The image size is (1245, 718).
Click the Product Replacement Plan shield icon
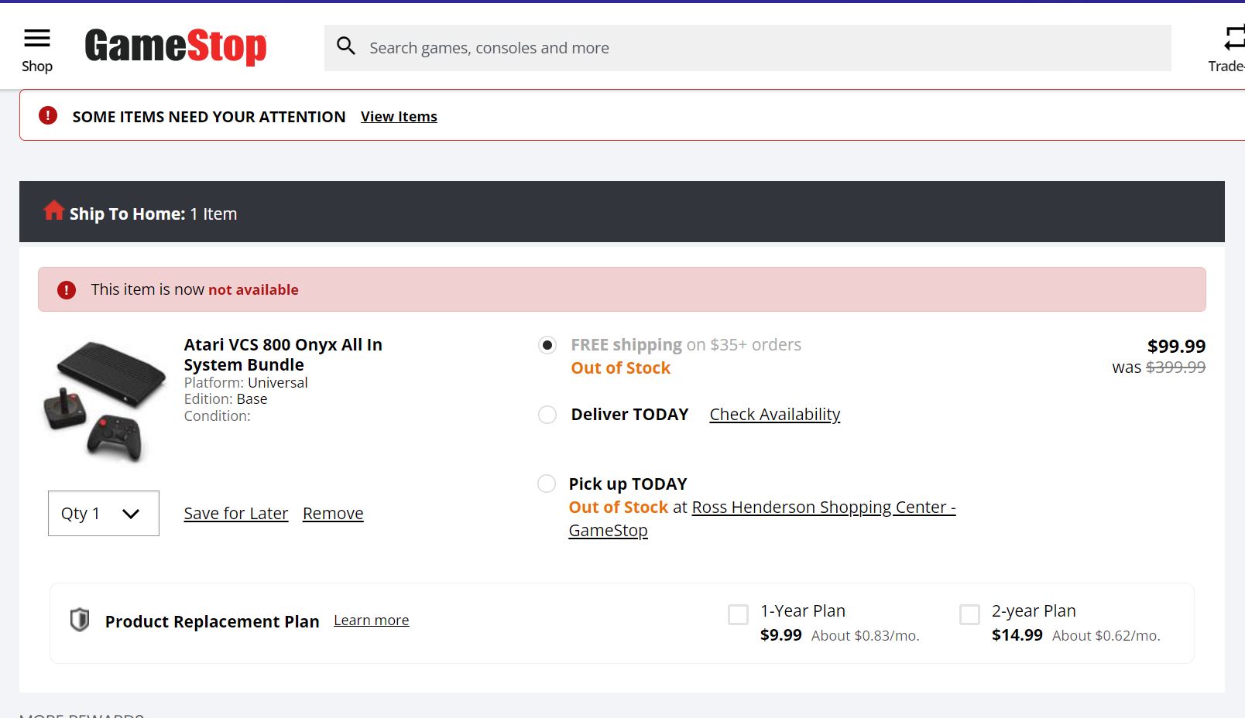click(80, 621)
